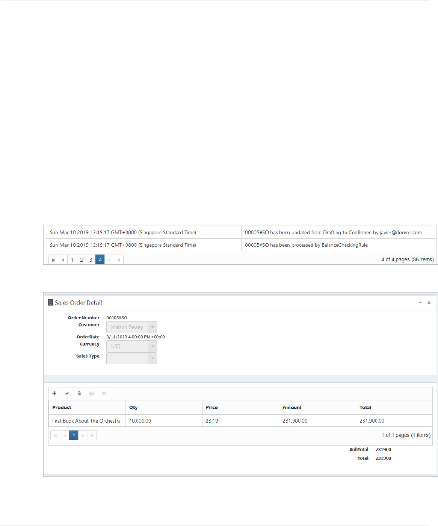
Task: Go to last page of activity log
Action: 119,260
